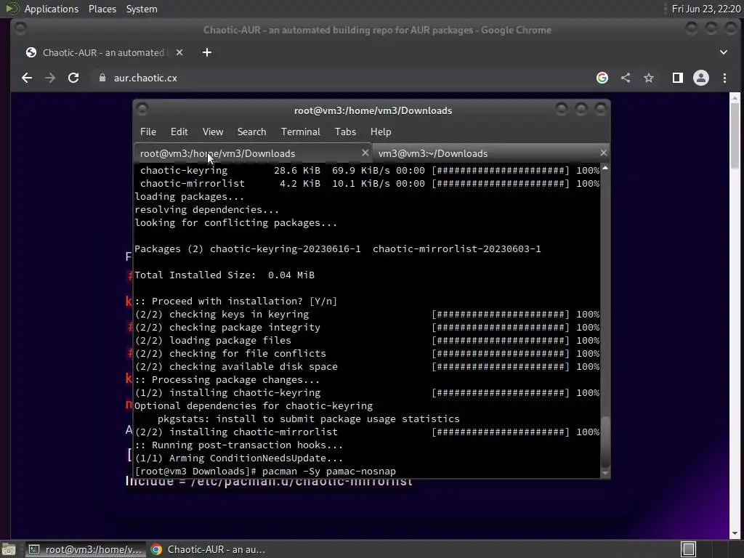Click terminal scrollbar up arrow
This screenshot has height=558, width=744.
coord(605,169)
